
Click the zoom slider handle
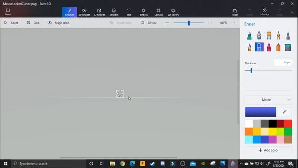tap(189, 23)
